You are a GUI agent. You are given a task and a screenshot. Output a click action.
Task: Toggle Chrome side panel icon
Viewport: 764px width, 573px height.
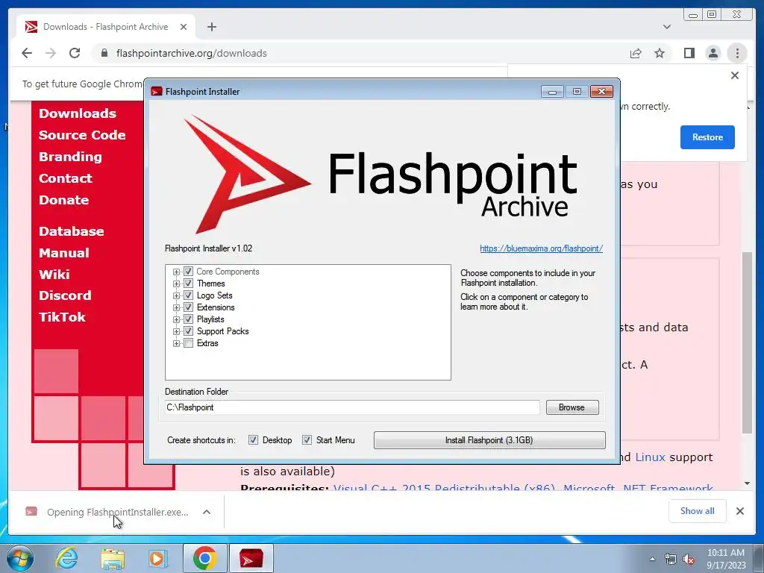click(x=689, y=53)
